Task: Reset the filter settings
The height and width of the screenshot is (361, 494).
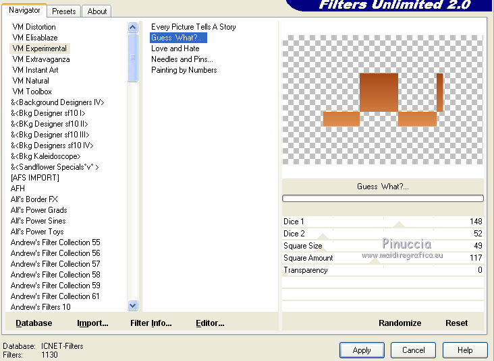Action: pyautogui.click(x=456, y=323)
